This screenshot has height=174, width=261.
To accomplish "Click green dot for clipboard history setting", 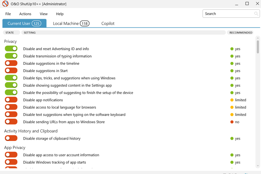I will point(232,139).
